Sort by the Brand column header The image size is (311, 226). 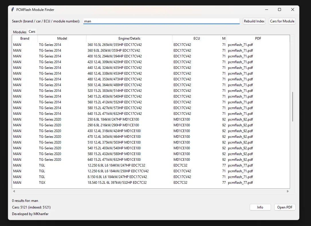[25, 38]
